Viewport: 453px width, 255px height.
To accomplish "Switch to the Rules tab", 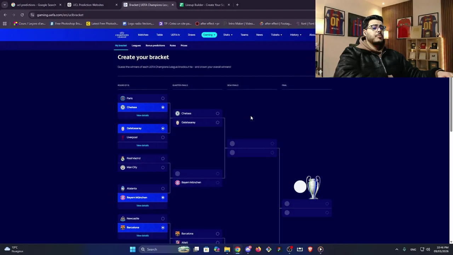I will coord(173,45).
